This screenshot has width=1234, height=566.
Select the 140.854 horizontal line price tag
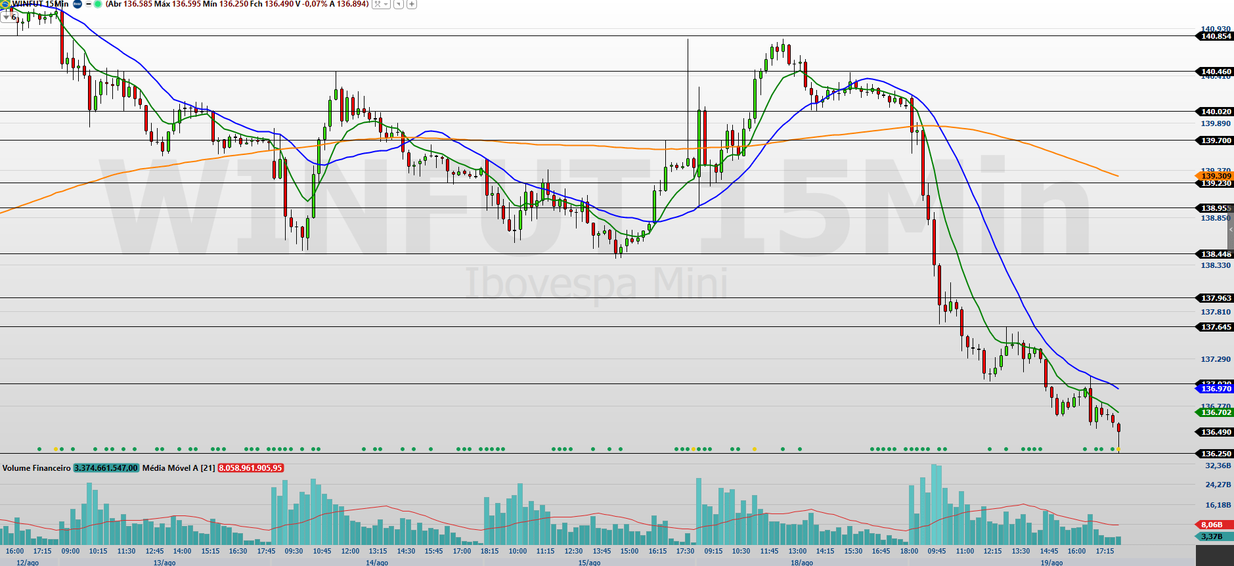(1214, 36)
